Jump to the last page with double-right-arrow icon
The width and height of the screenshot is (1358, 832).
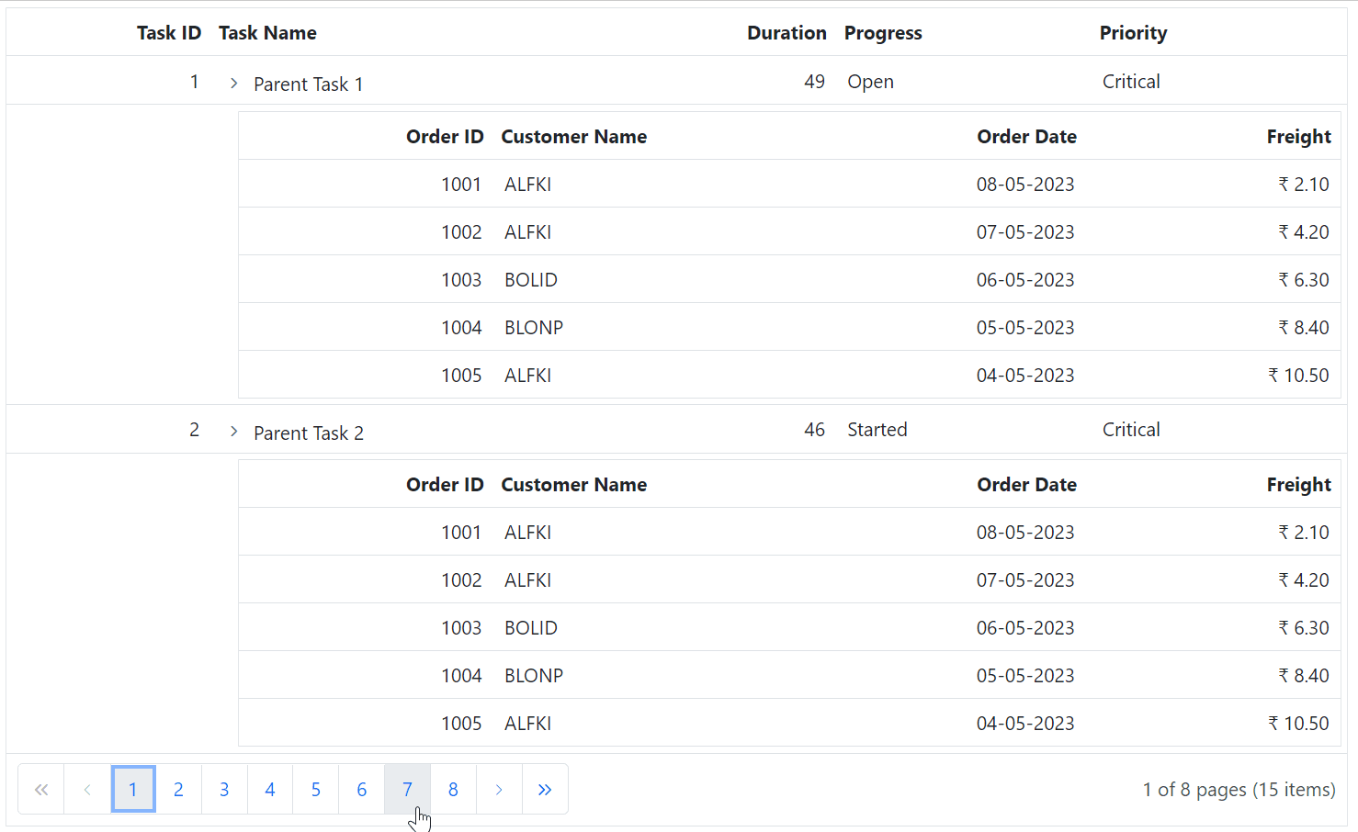click(545, 789)
